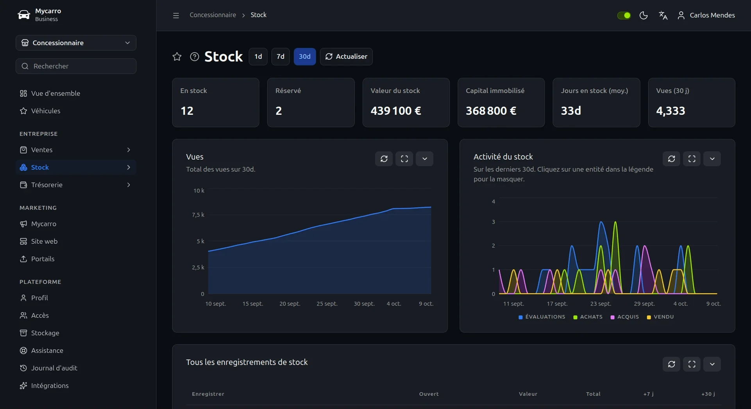The image size is (751, 409).
Task: Expand Vues chart to fullscreen
Action: (404, 159)
